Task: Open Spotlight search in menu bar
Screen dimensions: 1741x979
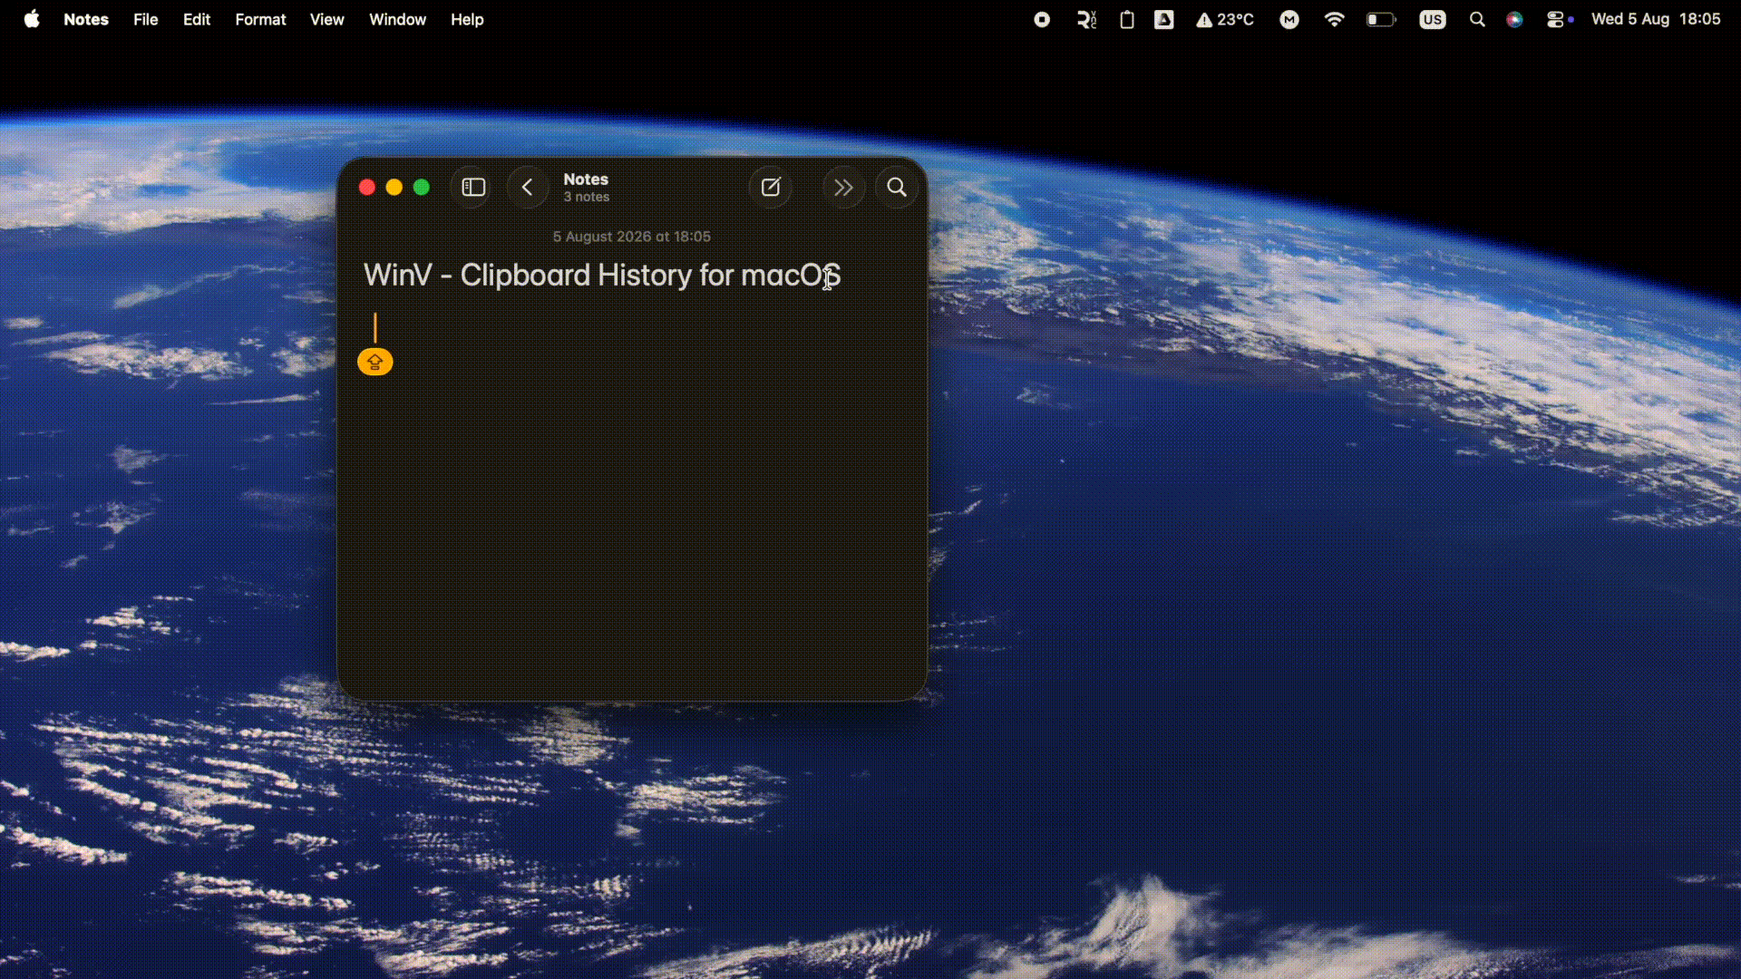Action: 1477,19
